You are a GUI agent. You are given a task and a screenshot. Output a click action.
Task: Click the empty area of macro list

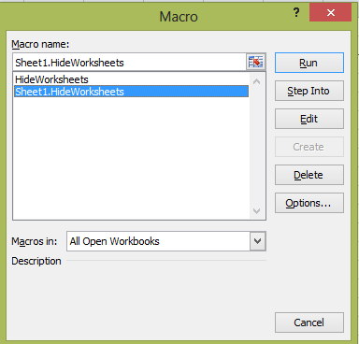pos(131,158)
